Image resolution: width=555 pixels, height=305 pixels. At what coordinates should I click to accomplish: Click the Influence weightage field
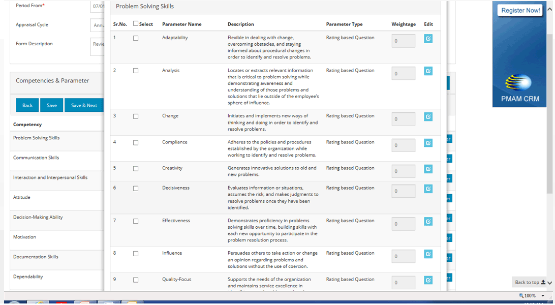point(403,257)
